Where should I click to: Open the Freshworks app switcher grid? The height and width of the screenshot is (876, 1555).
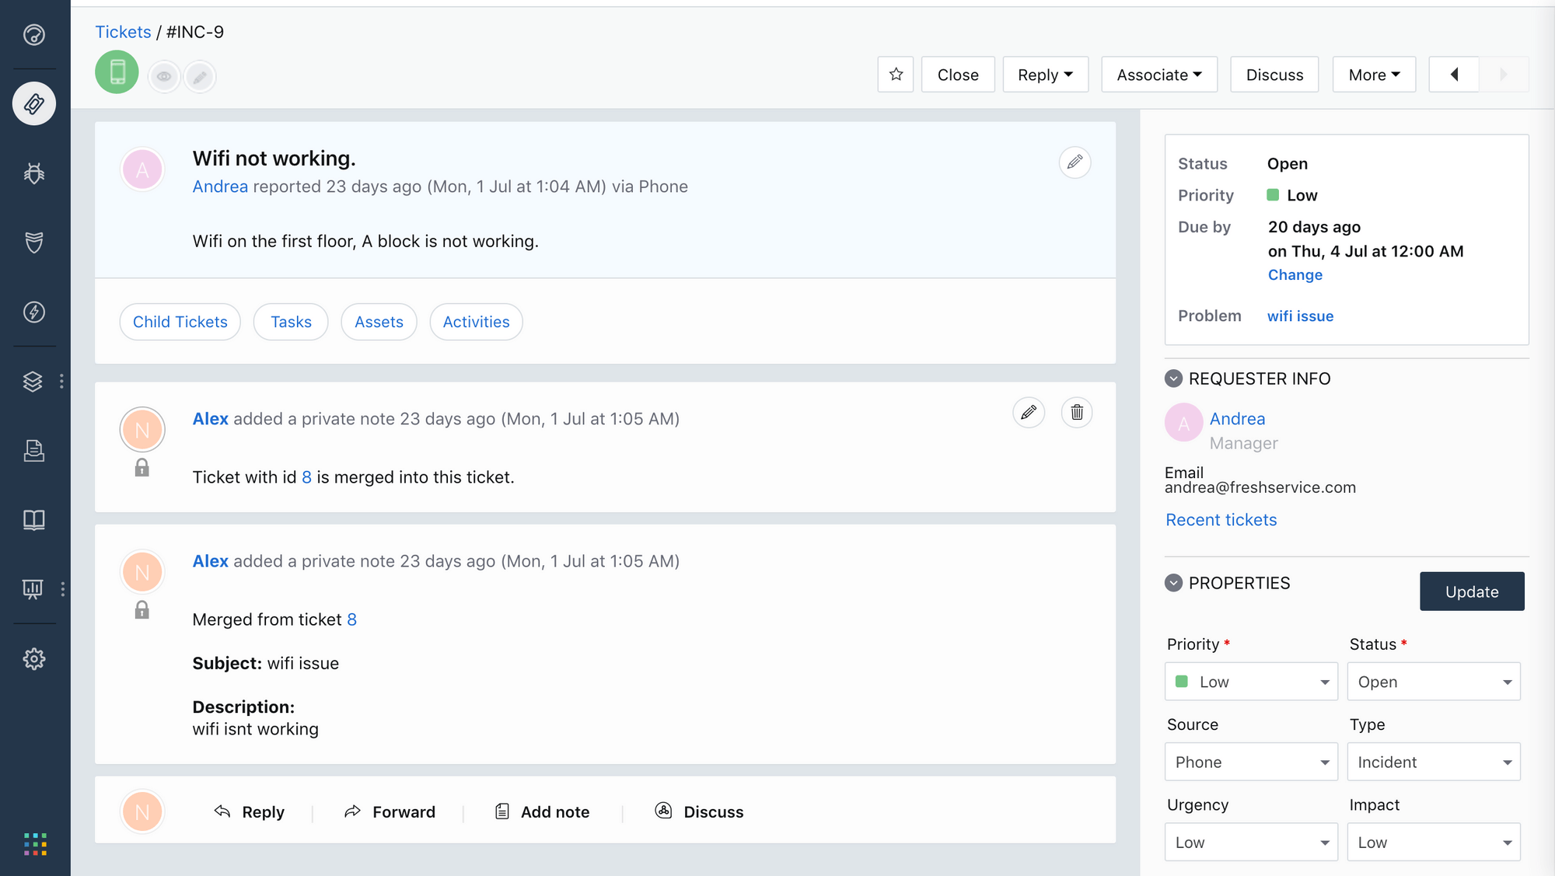pos(35,844)
